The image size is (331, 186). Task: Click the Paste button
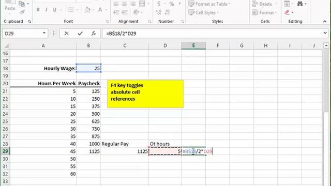10,8
